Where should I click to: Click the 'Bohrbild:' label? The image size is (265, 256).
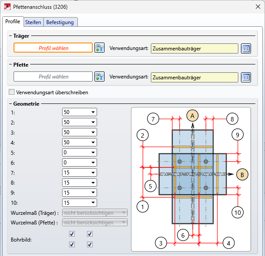(21, 240)
